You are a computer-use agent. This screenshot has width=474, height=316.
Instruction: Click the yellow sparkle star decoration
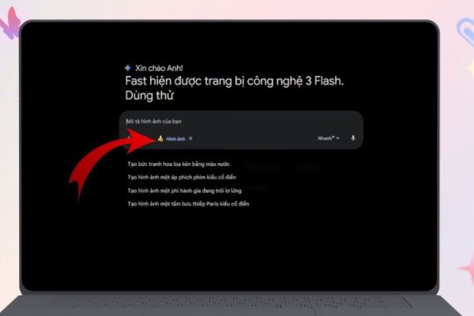click(469, 68)
